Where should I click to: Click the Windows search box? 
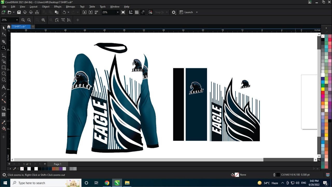click(x=46, y=183)
